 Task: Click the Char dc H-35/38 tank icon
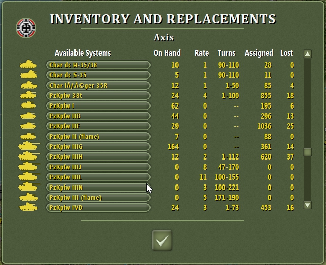28,64
